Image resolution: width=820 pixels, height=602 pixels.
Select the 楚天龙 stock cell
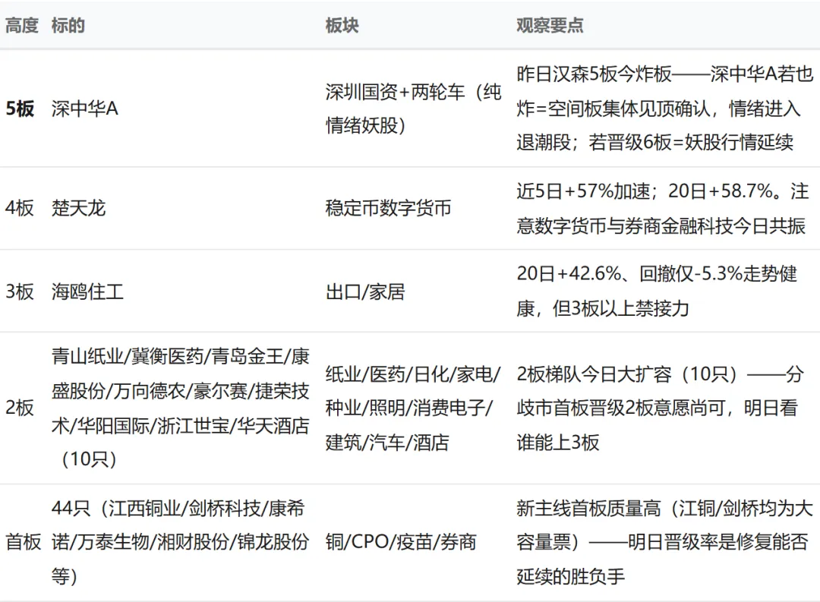tap(78, 208)
